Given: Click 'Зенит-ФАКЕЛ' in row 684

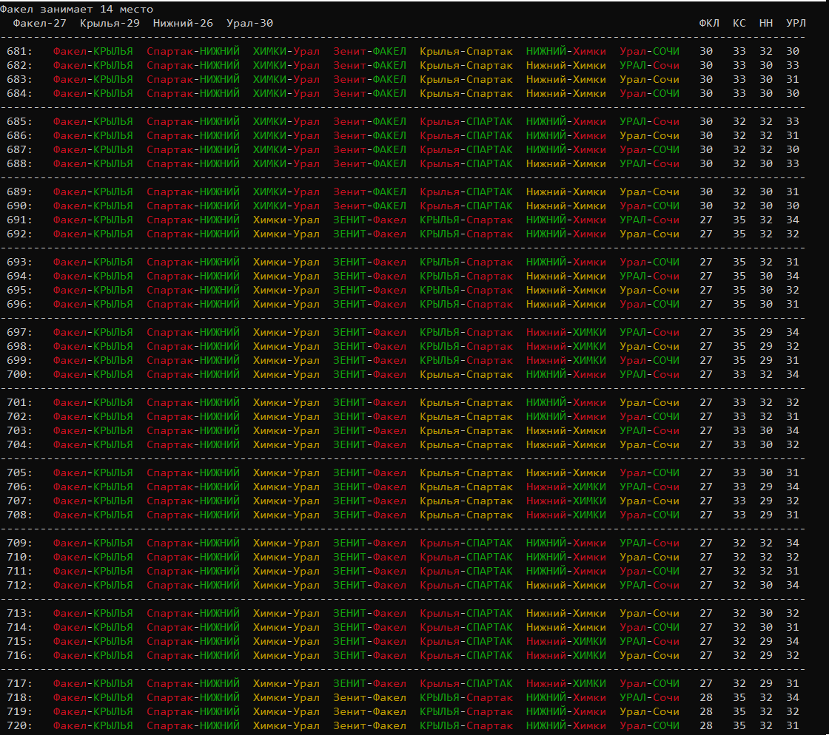Looking at the screenshot, I should pos(369,93).
